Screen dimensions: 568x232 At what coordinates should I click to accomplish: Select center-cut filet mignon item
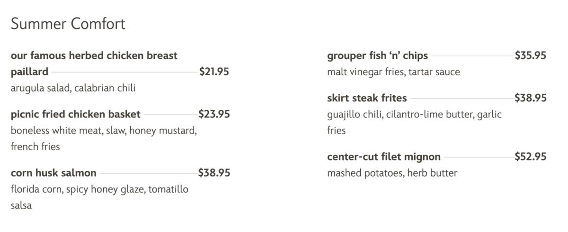[x=384, y=157]
